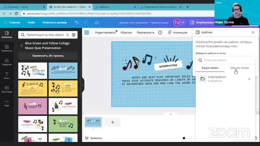This screenshot has height=146, width=260.
Task: Go back in browser history
Action: pos(4,13)
